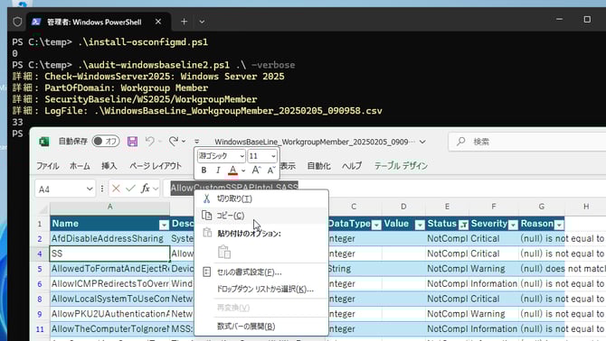Open the ページ レイアウト tab

coord(156,166)
